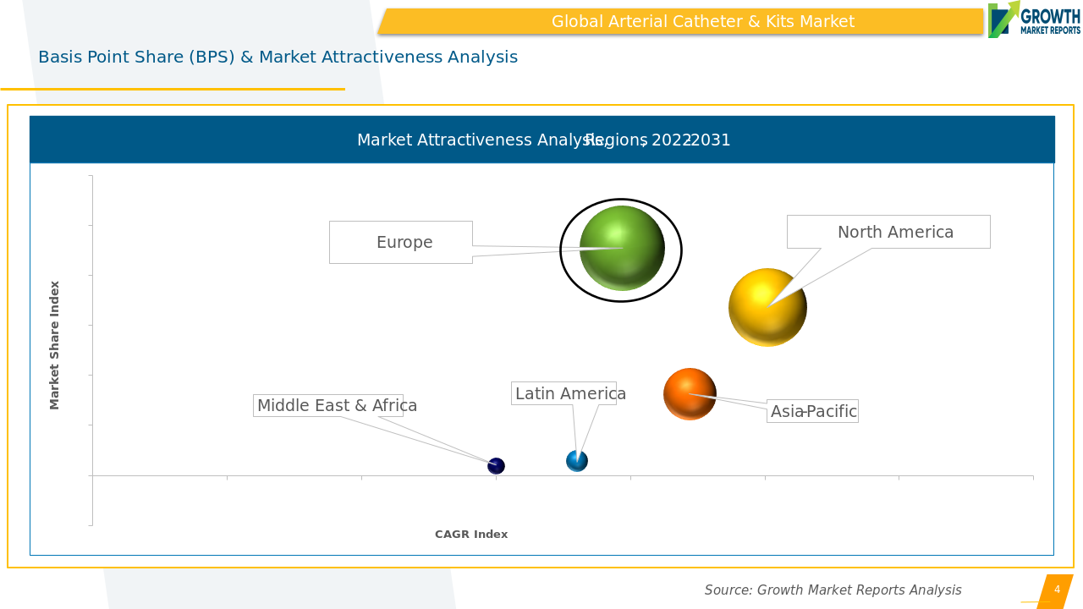The height and width of the screenshot is (609, 1083).
Task: Pick the blue Latin America bubble
Action: click(x=577, y=461)
